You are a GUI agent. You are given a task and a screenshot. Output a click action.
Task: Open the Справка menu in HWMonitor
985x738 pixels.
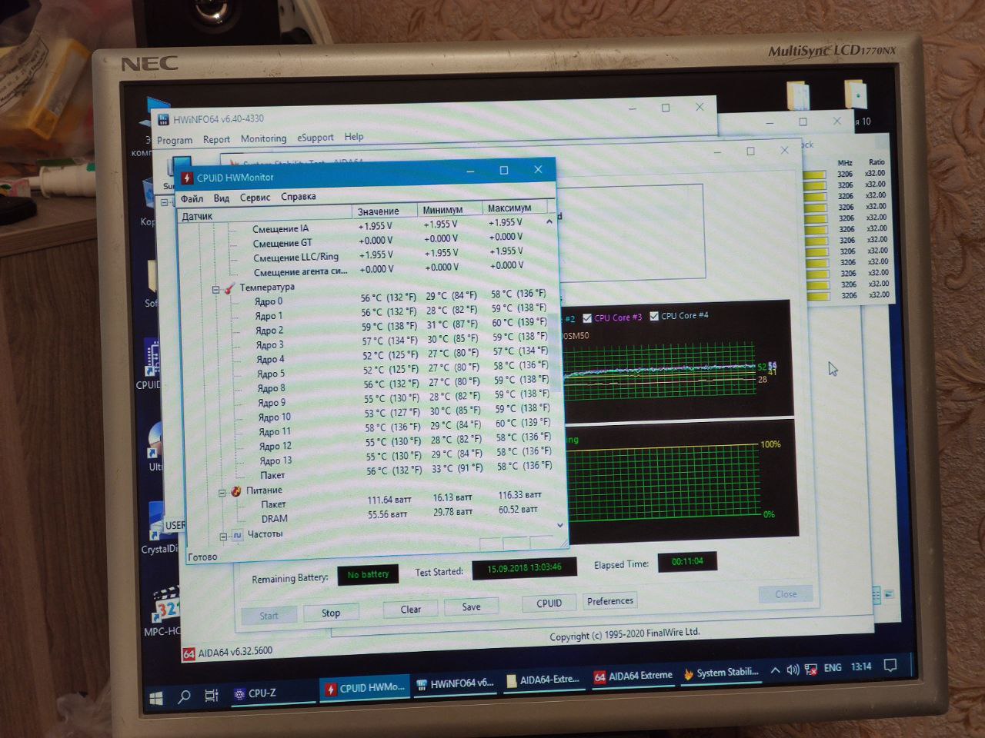299,196
